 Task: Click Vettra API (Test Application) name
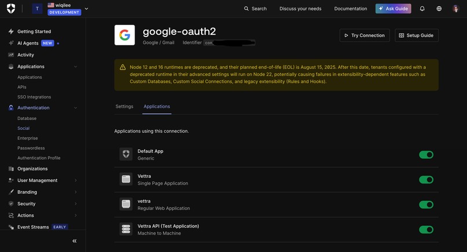tap(168, 226)
